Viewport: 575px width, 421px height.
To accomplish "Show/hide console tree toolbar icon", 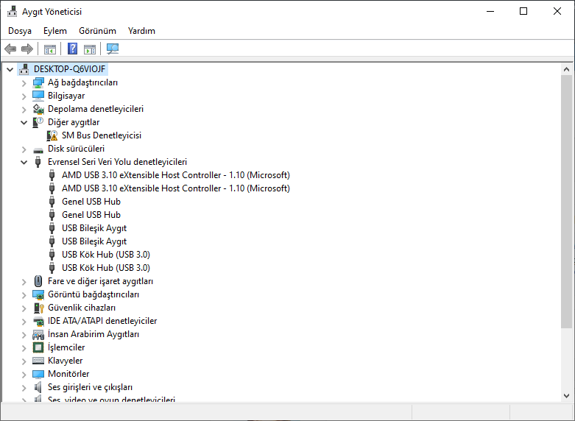I will [50, 49].
